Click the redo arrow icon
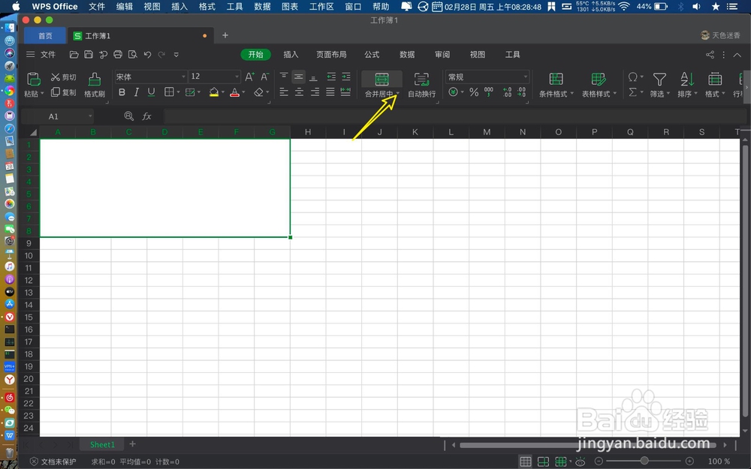The height and width of the screenshot is (469, 751). tap(162, 55)
